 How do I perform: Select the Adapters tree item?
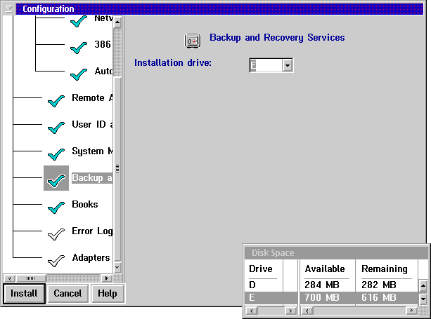click(x=91, y=258)
